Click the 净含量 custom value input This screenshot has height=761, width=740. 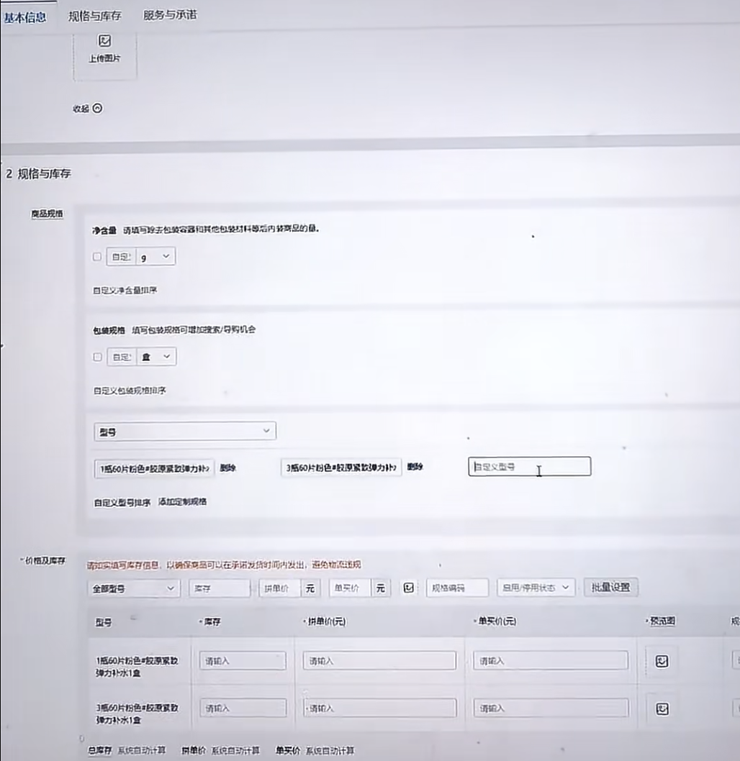122,257
